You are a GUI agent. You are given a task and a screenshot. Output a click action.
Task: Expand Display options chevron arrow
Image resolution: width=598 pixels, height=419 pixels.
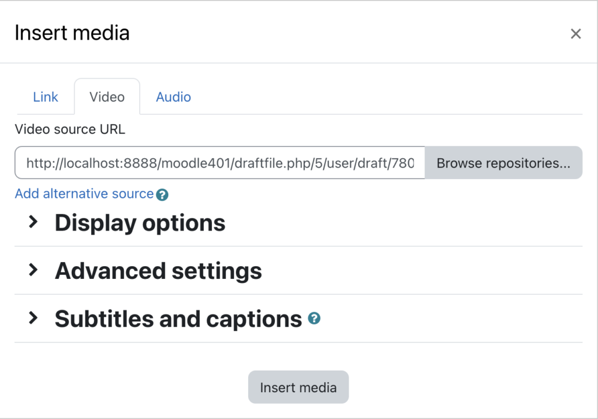pos(33,222)
